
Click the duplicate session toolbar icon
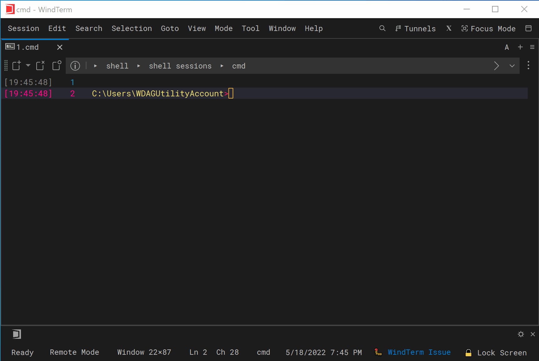tap(57, 66)
